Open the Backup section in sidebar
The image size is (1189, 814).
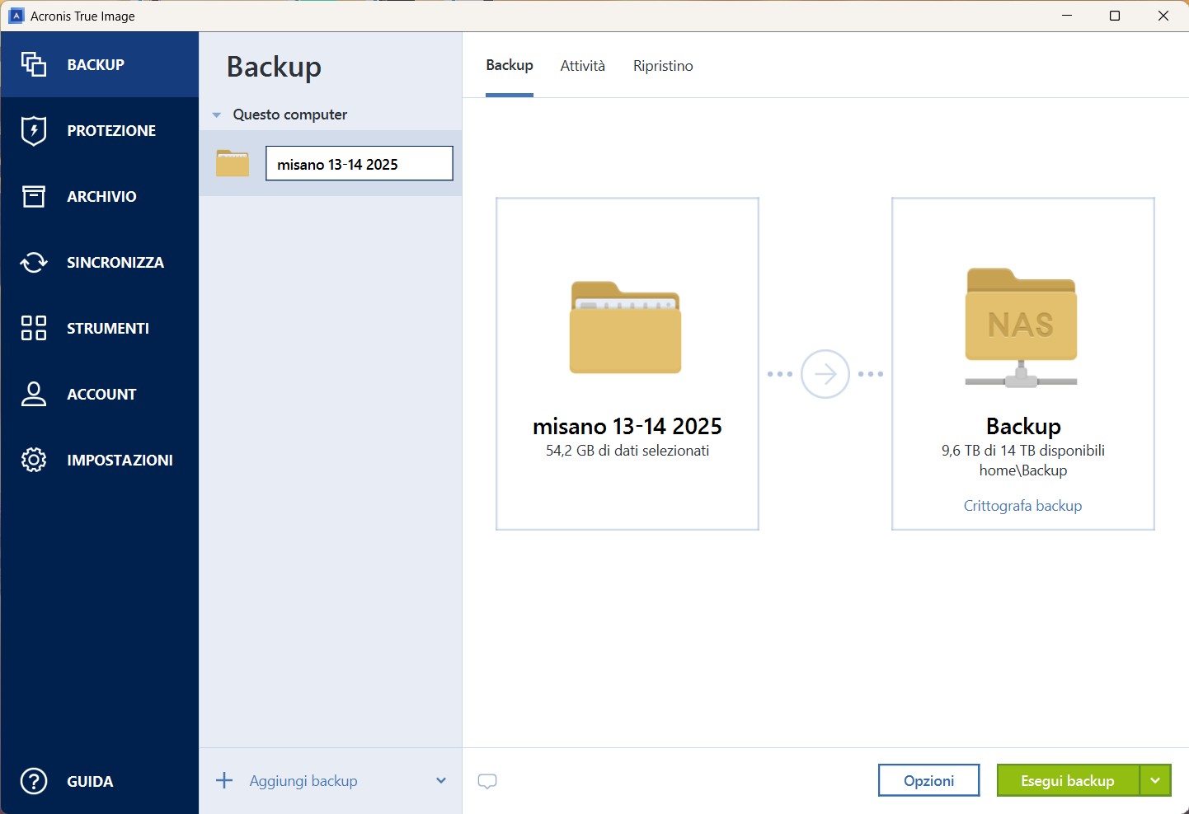(95, 65)
